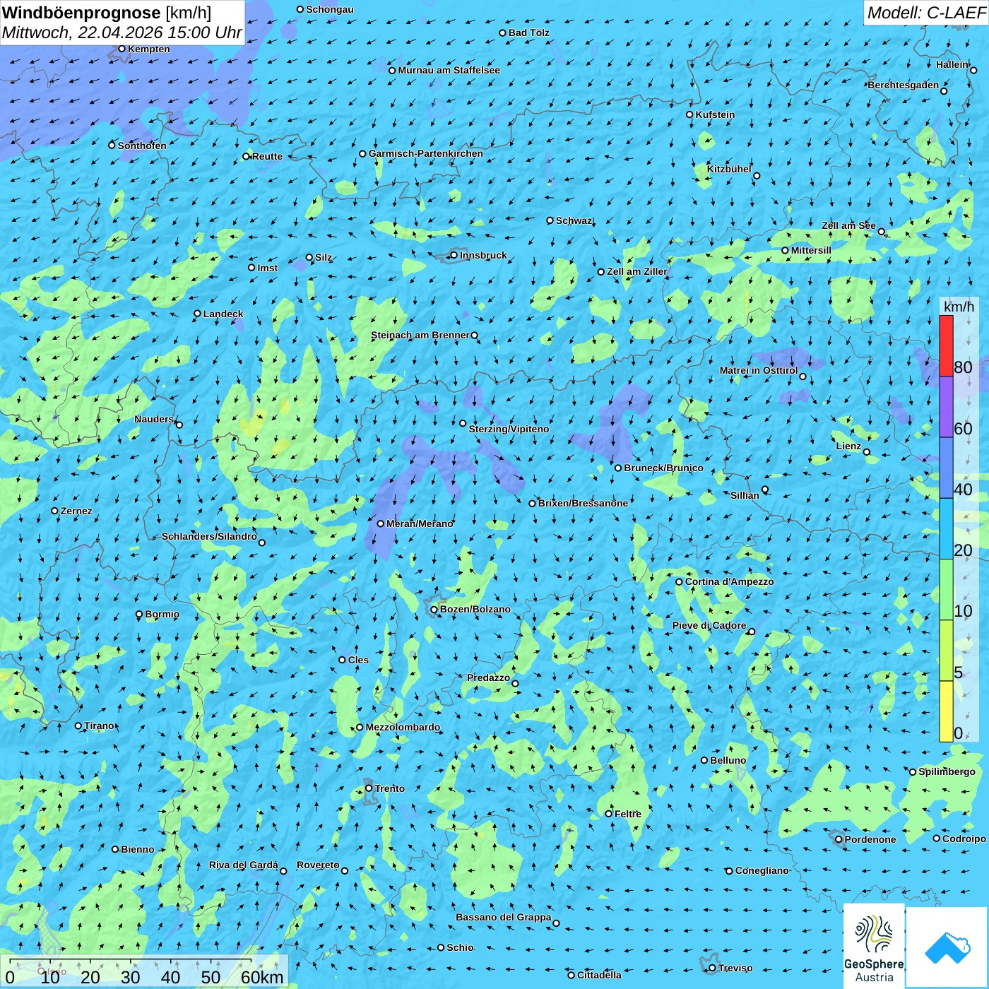
Task: Click the Innsbruck city marker
Action: (x=454, y=255)
